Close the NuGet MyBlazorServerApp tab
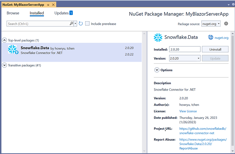 [x=53, y=5]
